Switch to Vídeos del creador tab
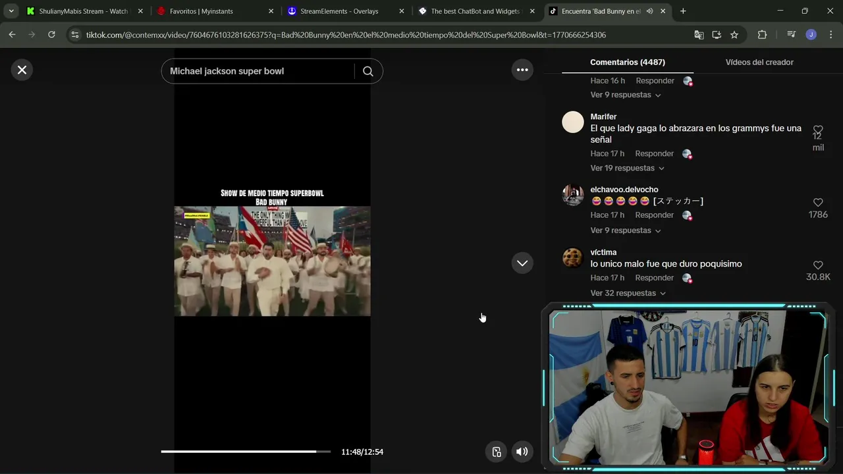This screenshot has height=474, width=843. pyautogui.click(x=759, y=62)
